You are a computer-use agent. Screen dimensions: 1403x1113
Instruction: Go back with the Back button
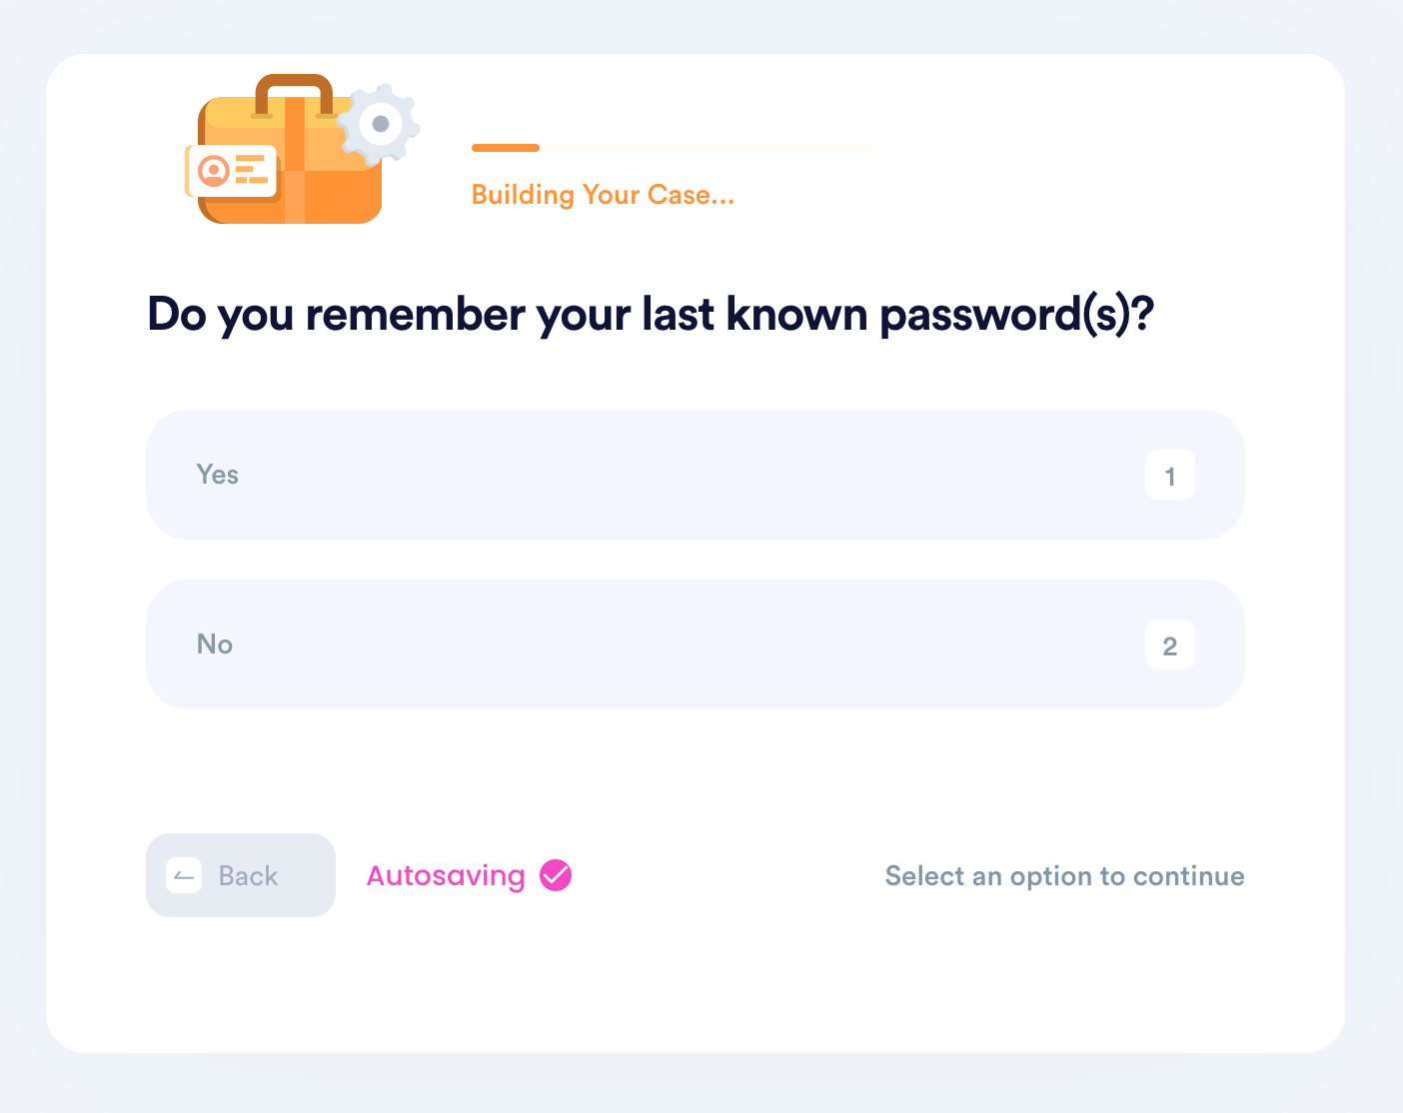pos(241,875)
